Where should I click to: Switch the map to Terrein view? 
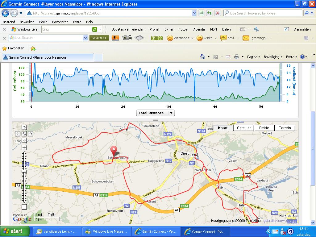coord(285,128)
